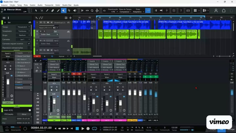
Task: Open 'Exibir: Desl.' dropdown on track lue
Action: click(x=49, y=34)
